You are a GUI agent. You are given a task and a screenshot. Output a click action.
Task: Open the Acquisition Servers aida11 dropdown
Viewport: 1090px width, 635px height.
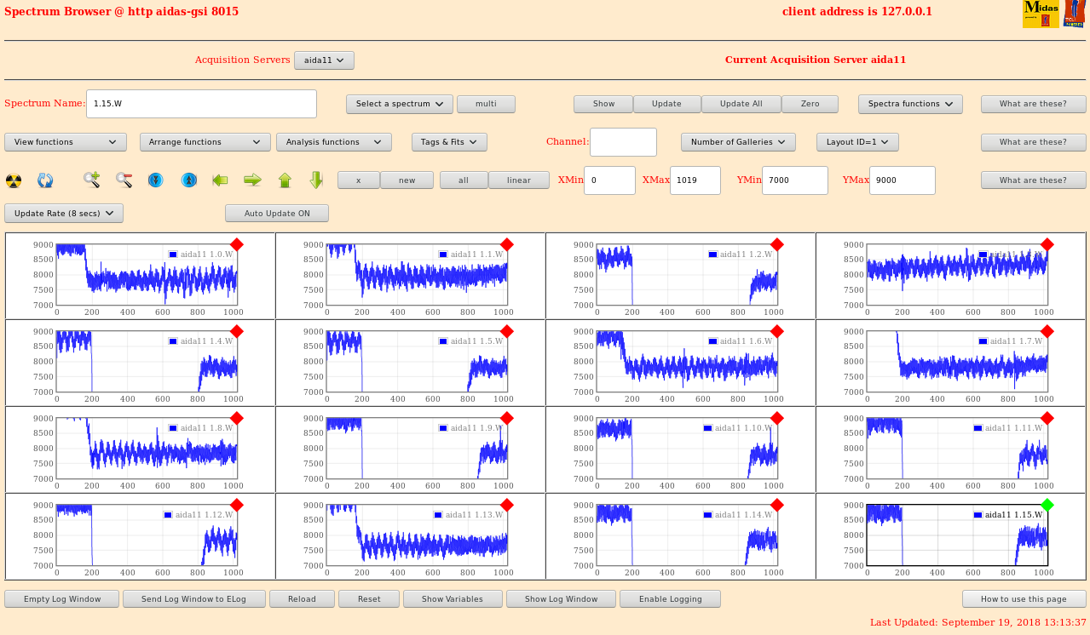(x=324, y=60)
